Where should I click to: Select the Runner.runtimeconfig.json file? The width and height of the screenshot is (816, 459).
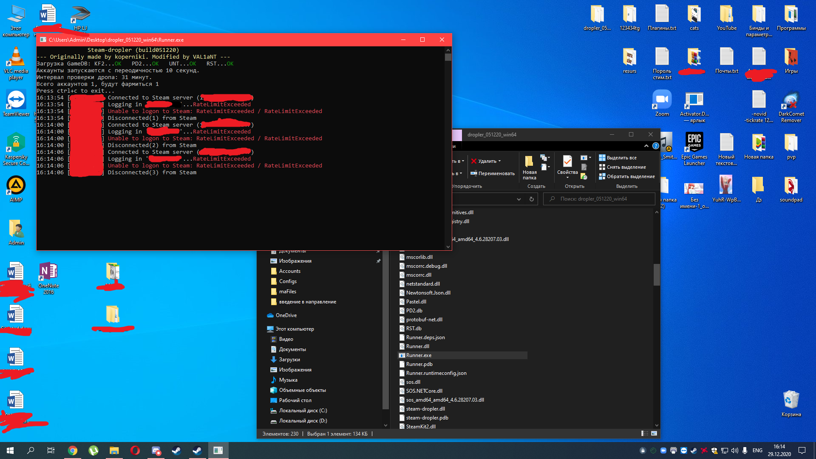click(x=433, y=373)
